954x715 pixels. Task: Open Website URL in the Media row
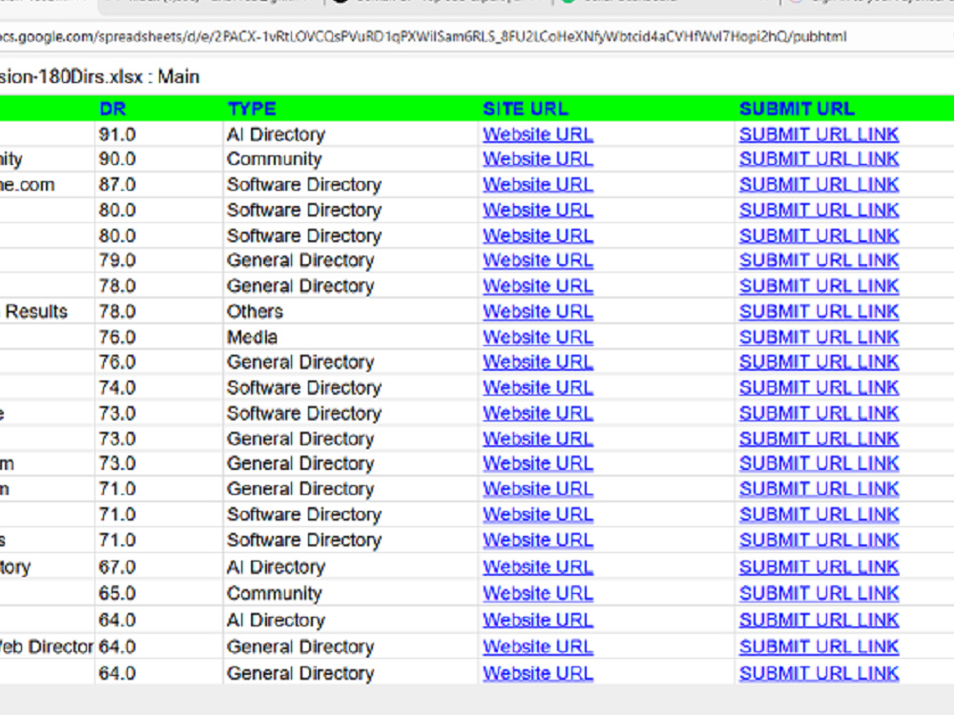coord(538,337)
